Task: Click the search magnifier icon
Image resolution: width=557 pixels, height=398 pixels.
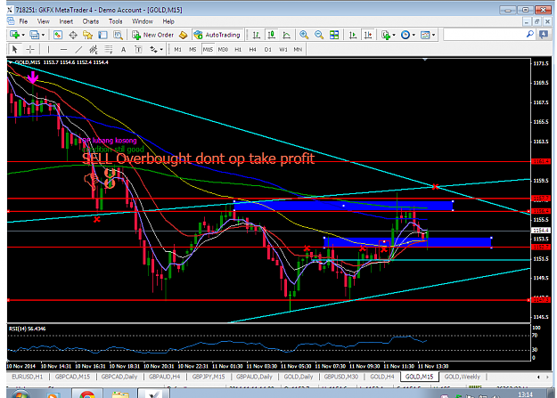Action: pos(529,35)
